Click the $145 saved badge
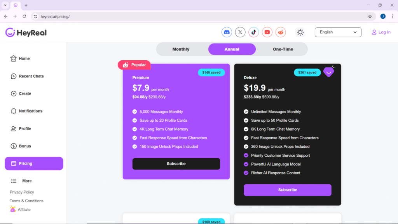 pyautogui.click(x=211, y=72)
